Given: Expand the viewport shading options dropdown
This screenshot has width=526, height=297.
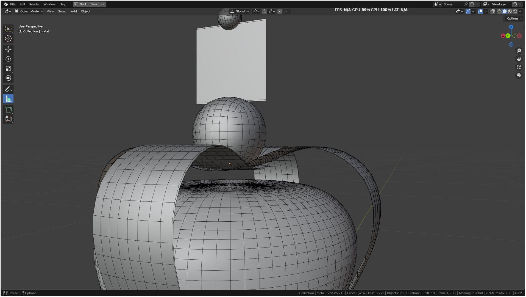Looking at the screenshot, I should [x=520, y=11].
